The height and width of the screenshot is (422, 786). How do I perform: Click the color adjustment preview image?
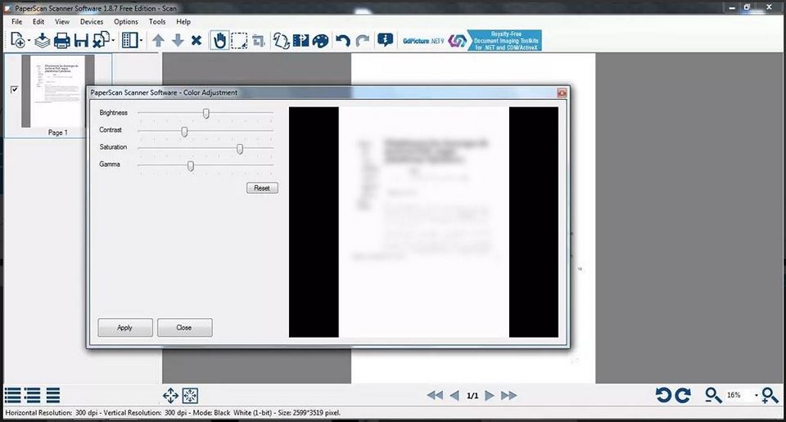pos(423,222)
